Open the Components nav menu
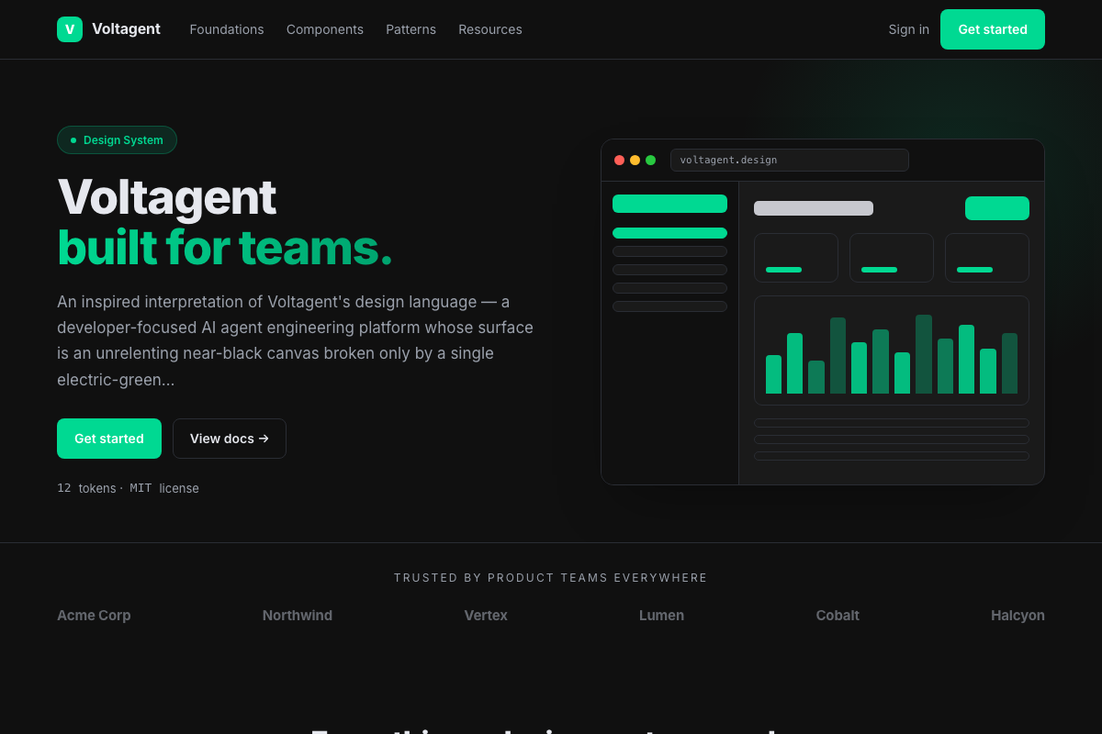Image resolution: width=1102 pixels, height=734 pixels. pyautogui.click(x=325, y=29)
